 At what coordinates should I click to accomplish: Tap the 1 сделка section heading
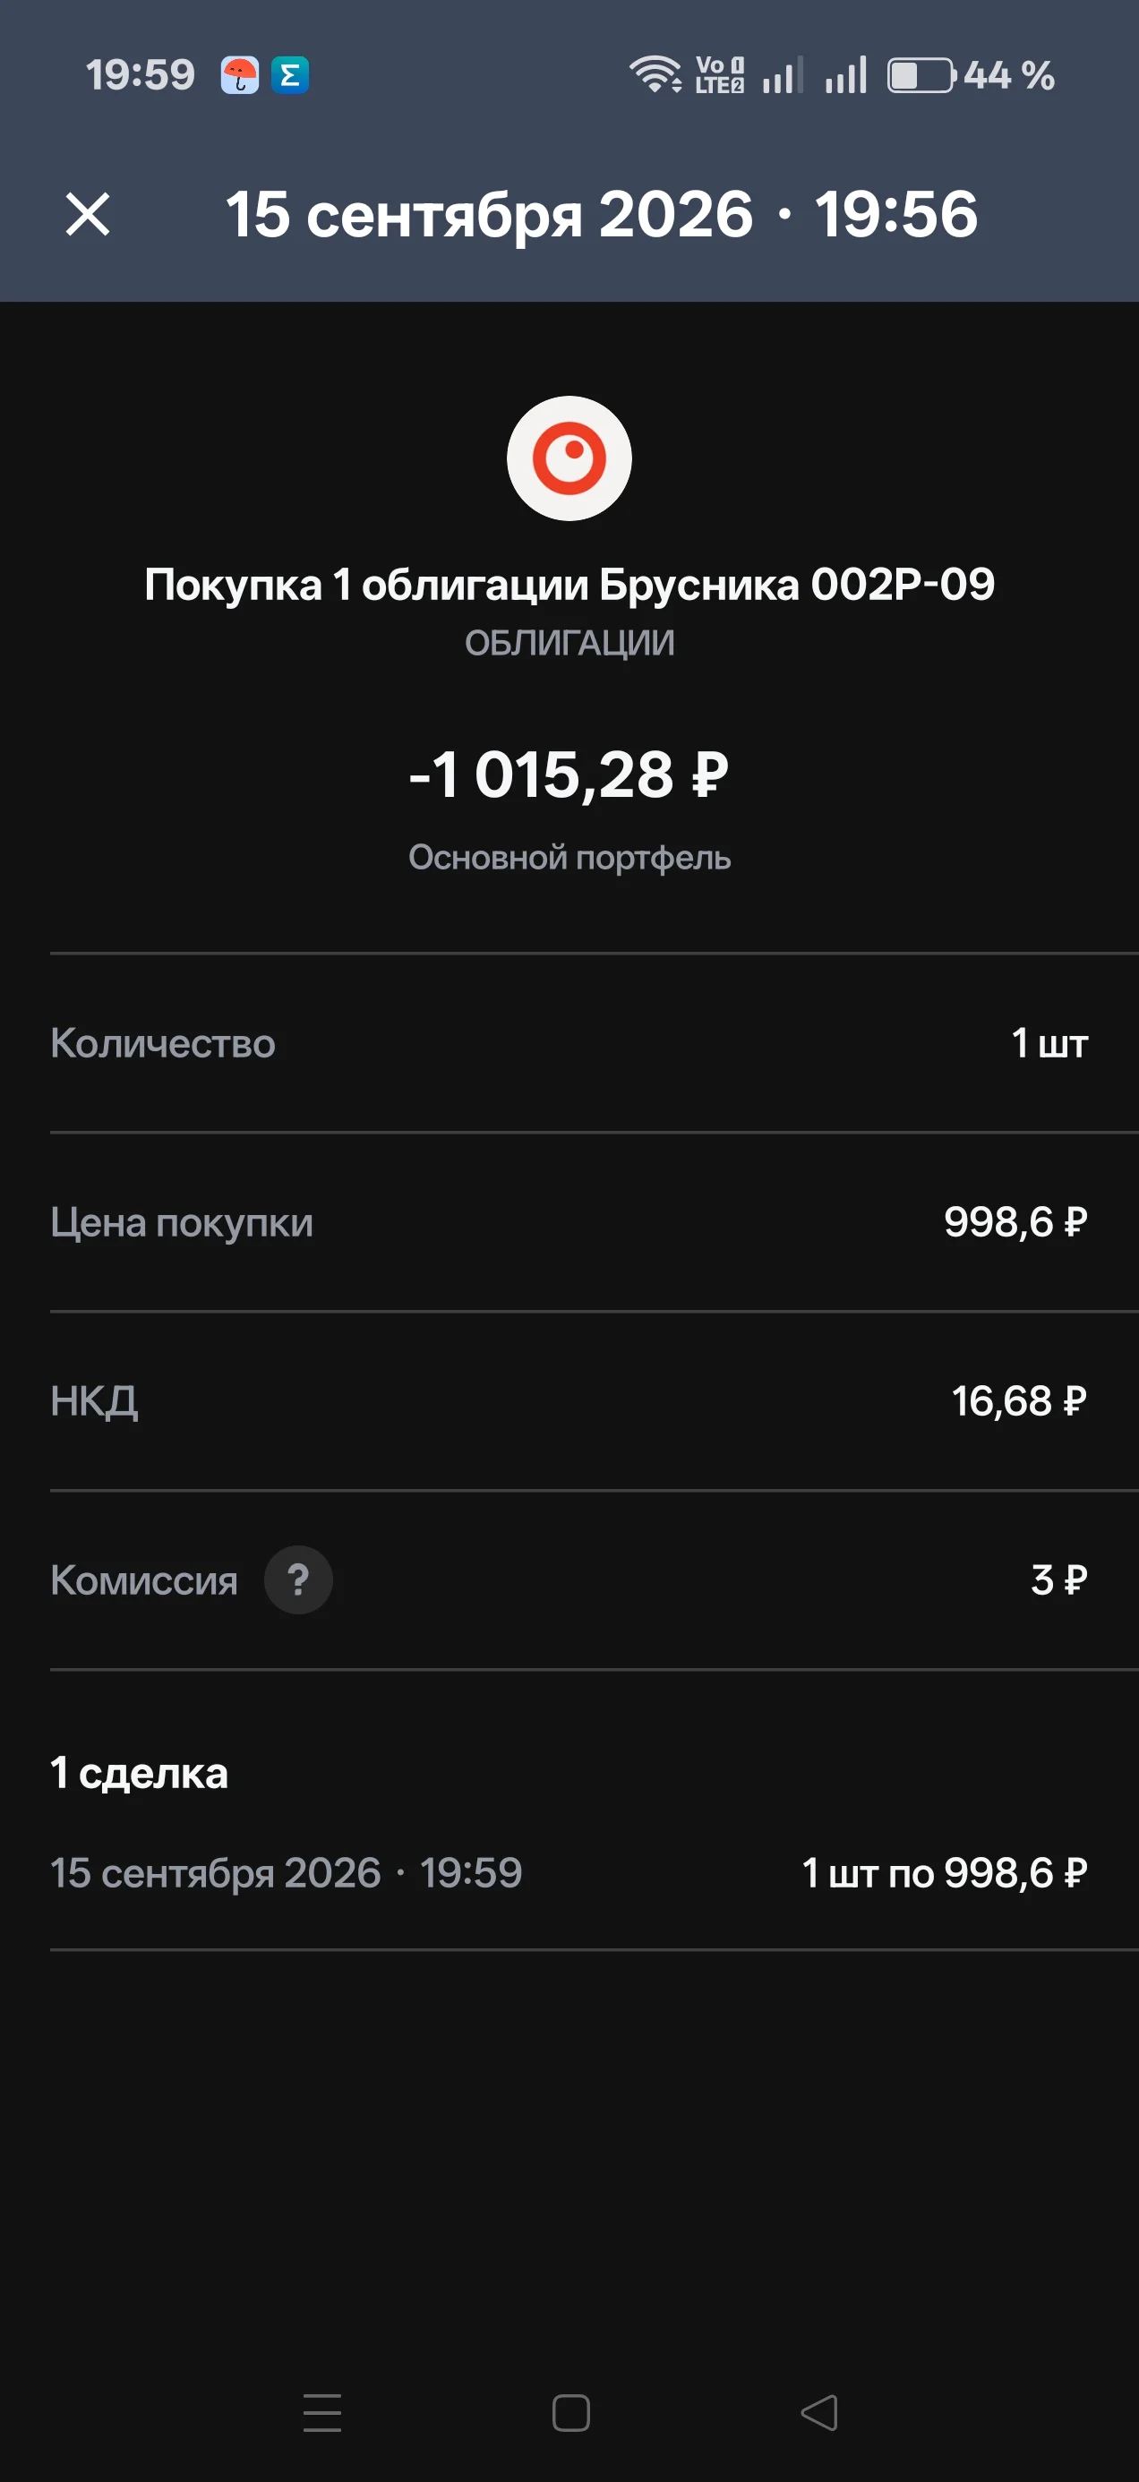pos(140,1773)
